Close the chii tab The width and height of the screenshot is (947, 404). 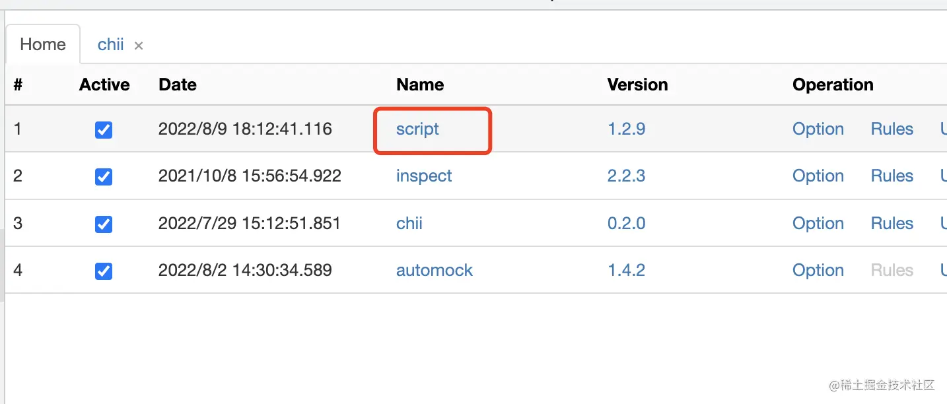tap(139, 46)
